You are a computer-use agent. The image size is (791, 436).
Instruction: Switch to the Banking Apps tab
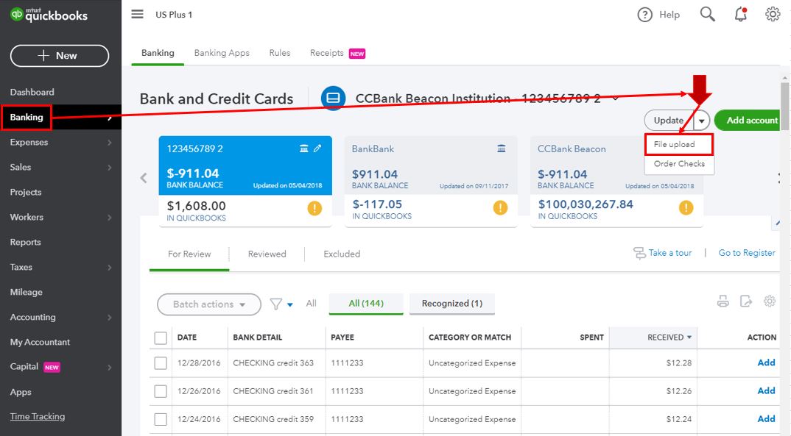tap(222, 53)
